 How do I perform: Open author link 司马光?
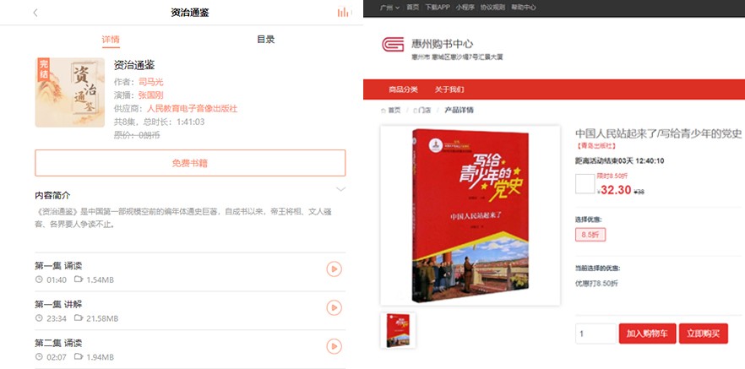click(150, 82)
